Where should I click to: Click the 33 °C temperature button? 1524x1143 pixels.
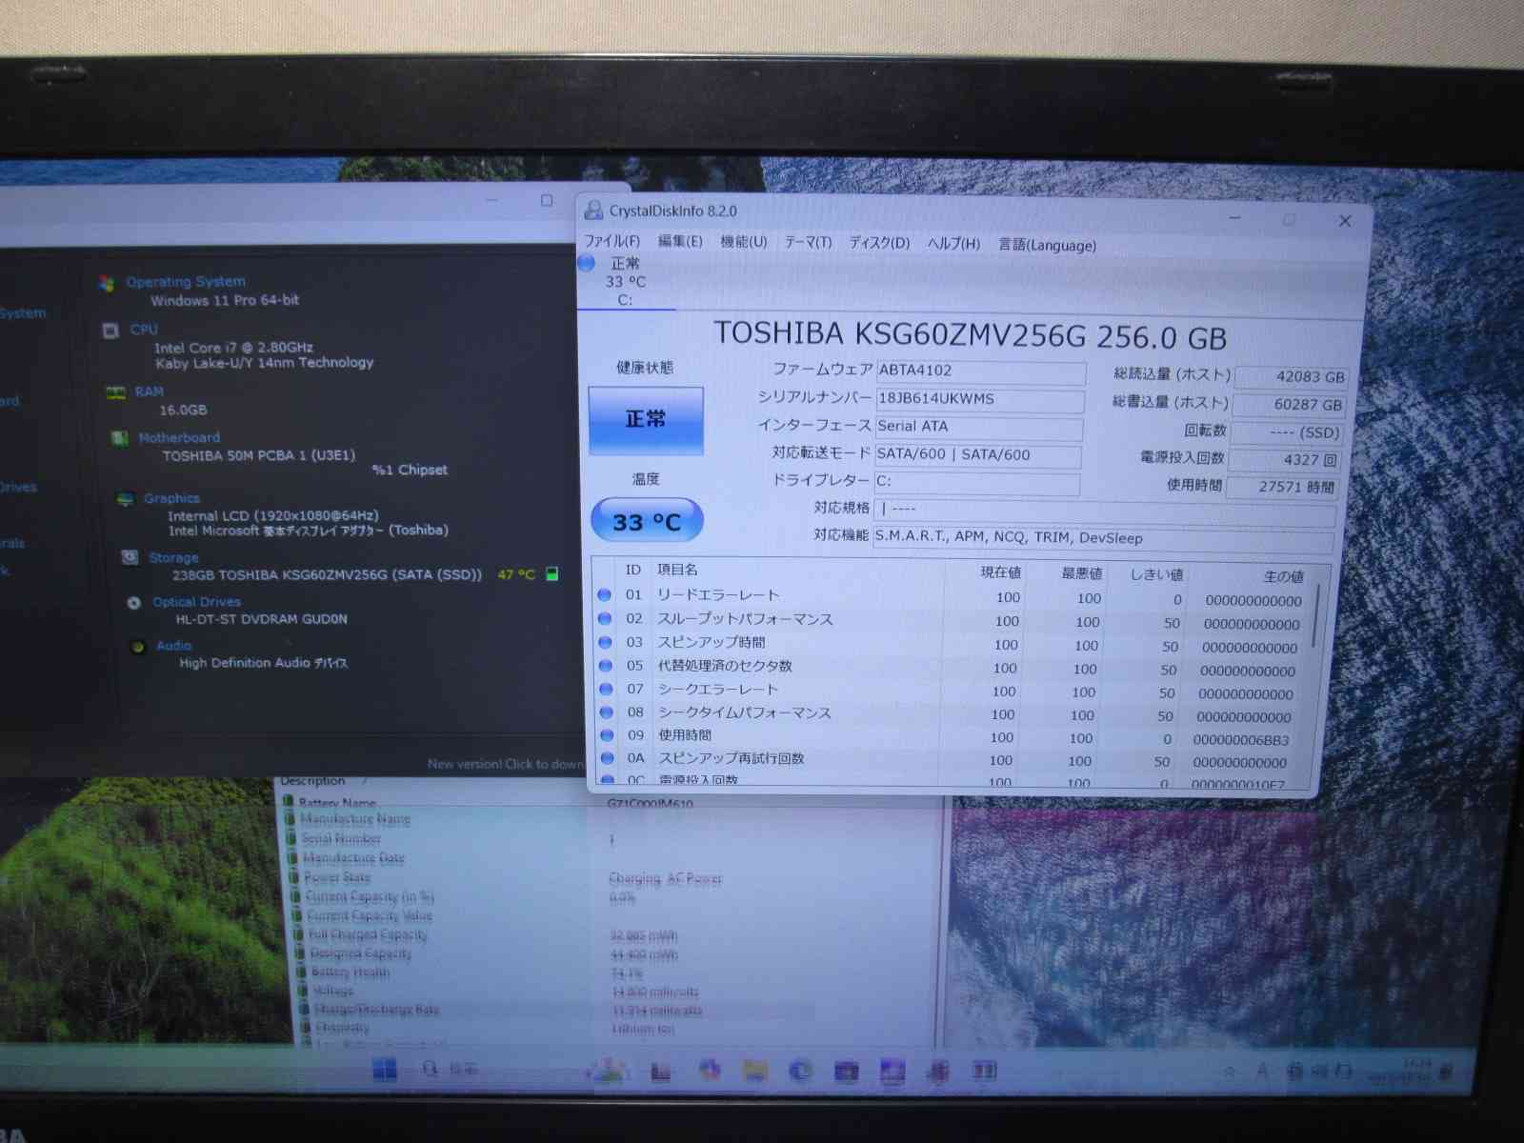tap(647, 521)
